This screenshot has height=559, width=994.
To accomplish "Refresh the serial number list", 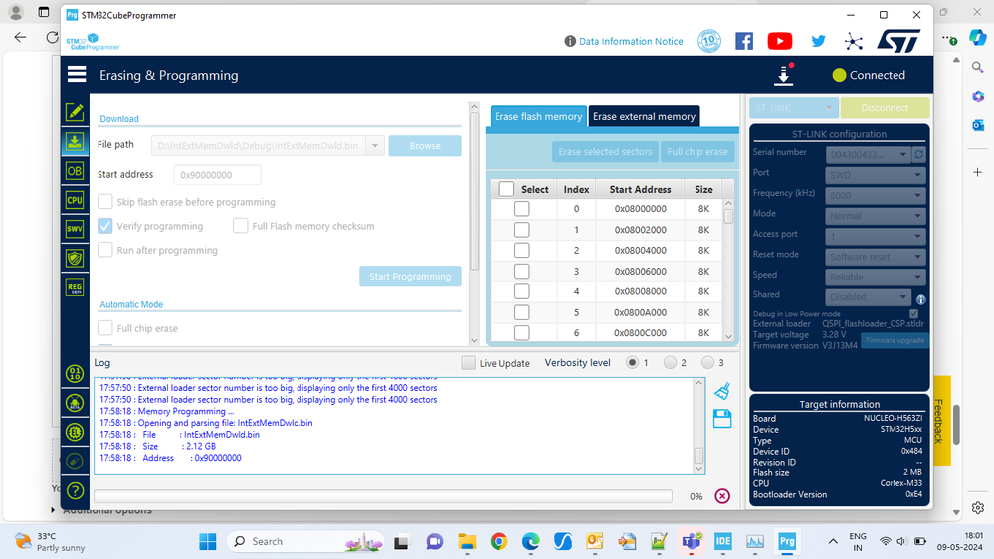I will [x=918, y=154].
